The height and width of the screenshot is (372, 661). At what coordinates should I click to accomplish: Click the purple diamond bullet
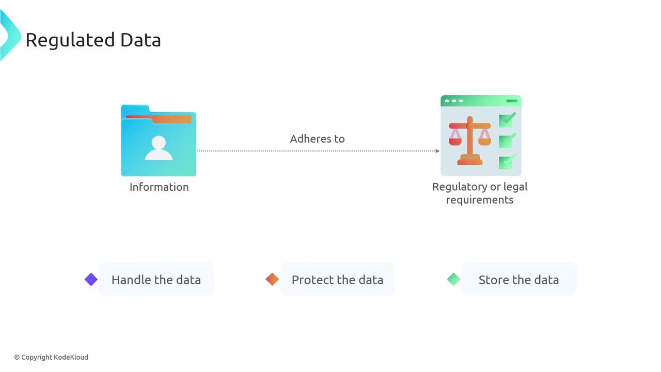tap(91, 280)
